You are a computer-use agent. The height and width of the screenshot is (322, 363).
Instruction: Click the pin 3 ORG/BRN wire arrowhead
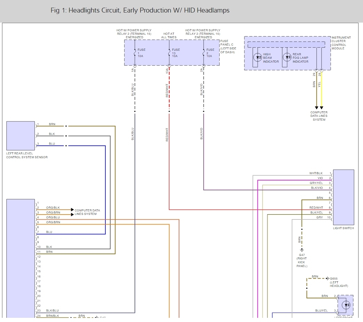(72, 215)
